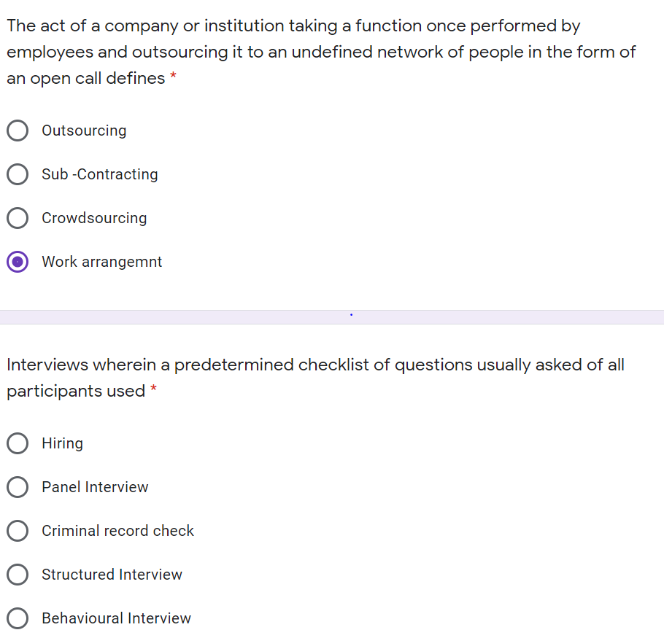Click the Structured Interview option label text
The width and height of the screenshot is (664, 638).
112,575
